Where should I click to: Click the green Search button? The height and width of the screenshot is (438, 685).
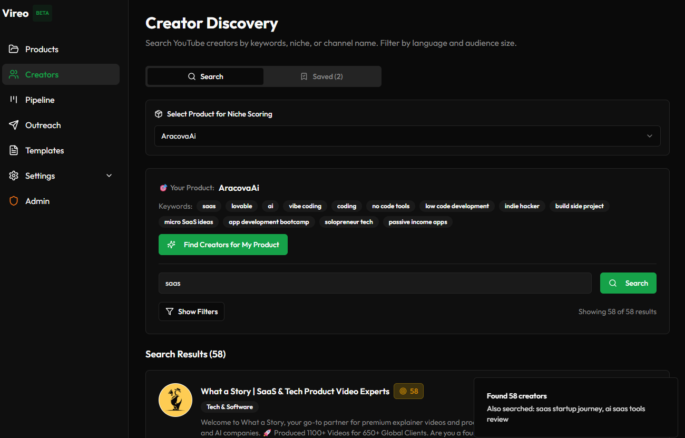(x=628, y=283)
